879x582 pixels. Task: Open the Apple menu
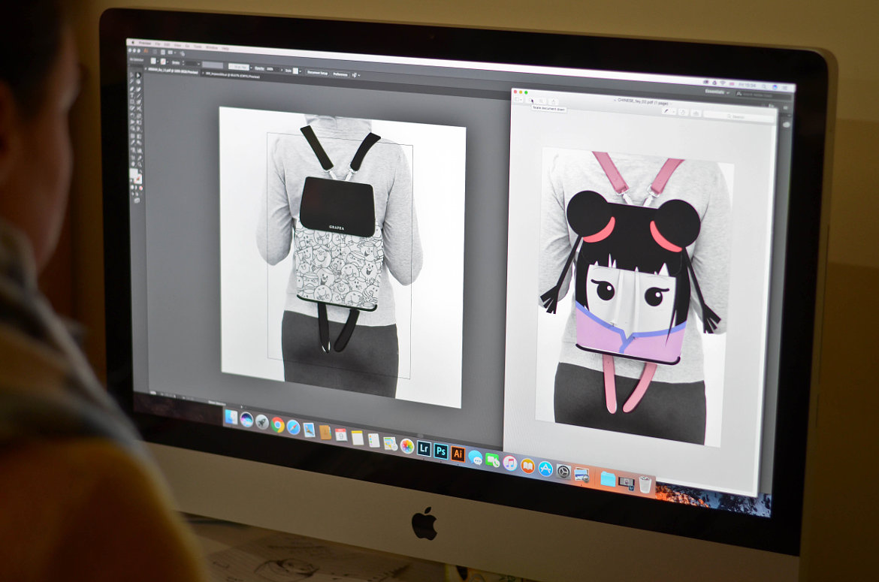133,43
